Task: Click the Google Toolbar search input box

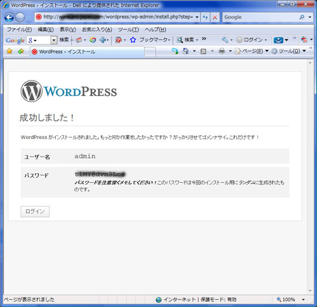Action: (x=41, y=40)
